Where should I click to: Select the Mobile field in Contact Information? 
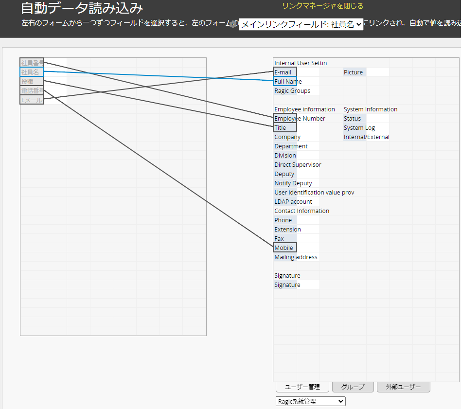point(285,248)
